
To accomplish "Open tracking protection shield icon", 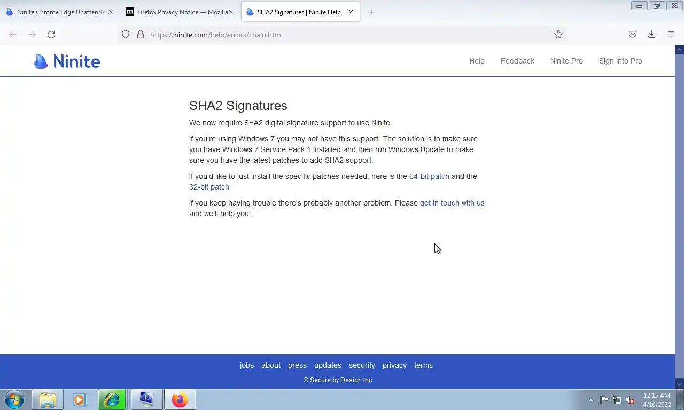I will coord(126,34).
